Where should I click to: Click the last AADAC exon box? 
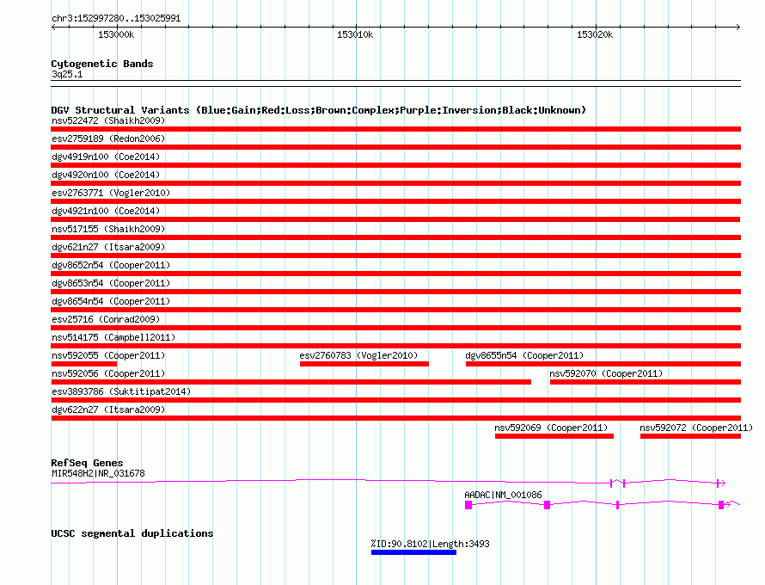(x=721, y=505)
